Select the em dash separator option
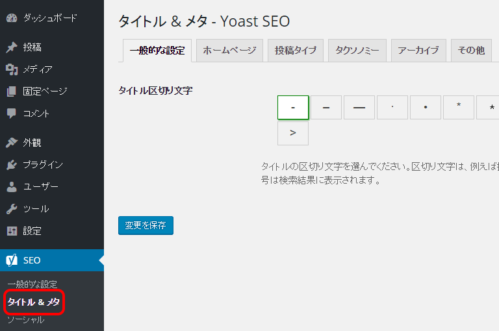This screenshot has width=499, height=331. 359,108
